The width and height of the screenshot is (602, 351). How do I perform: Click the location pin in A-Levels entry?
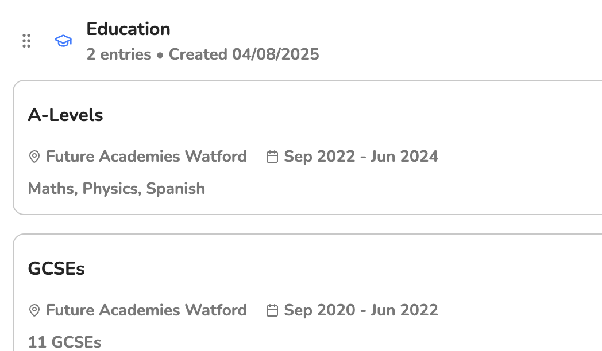[34, 157]
